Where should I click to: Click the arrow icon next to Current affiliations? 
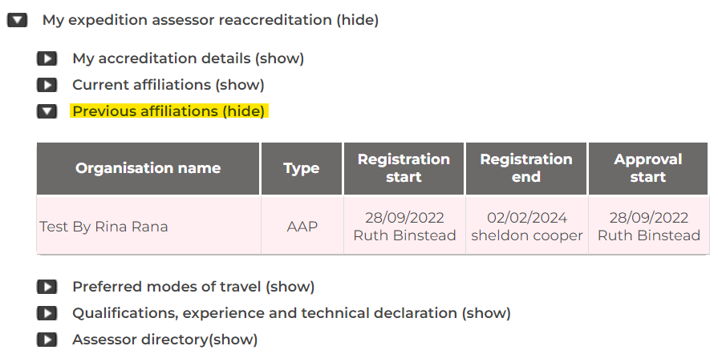pyautogui.click(x=47, y=85)
